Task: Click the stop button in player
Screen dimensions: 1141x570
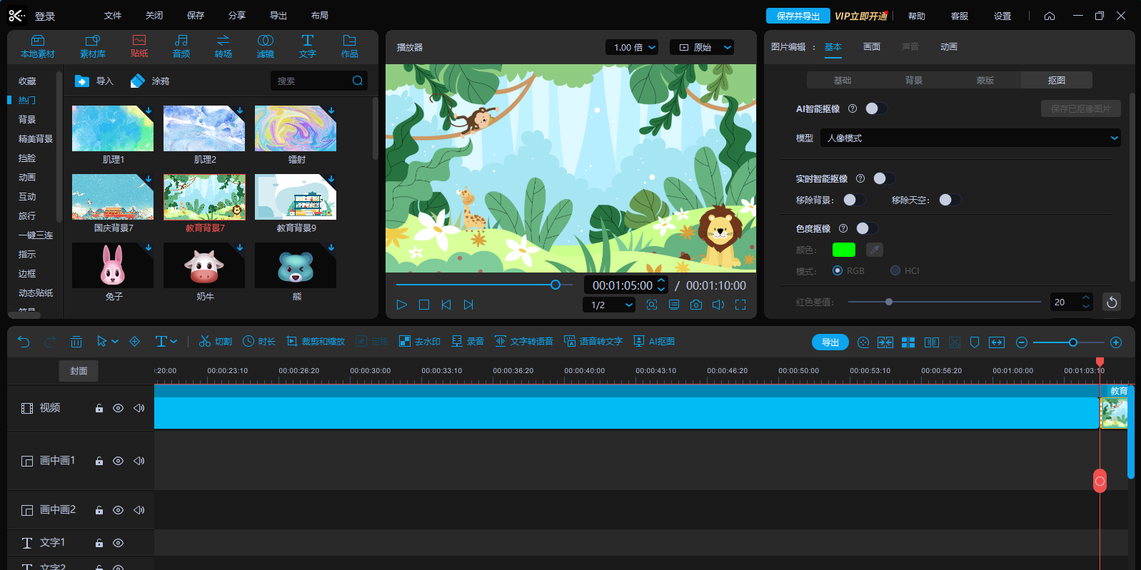Action: tap(424, 305)
